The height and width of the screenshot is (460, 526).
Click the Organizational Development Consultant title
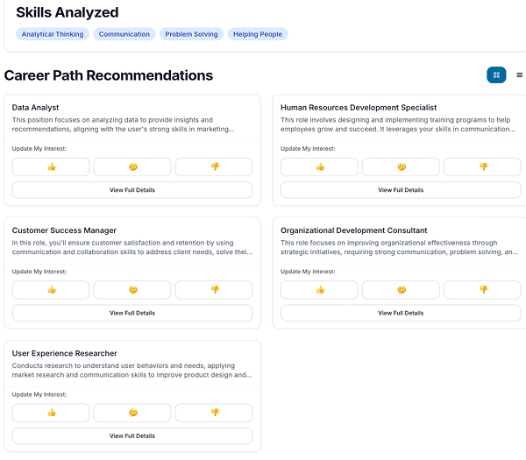tap(354, 230)
